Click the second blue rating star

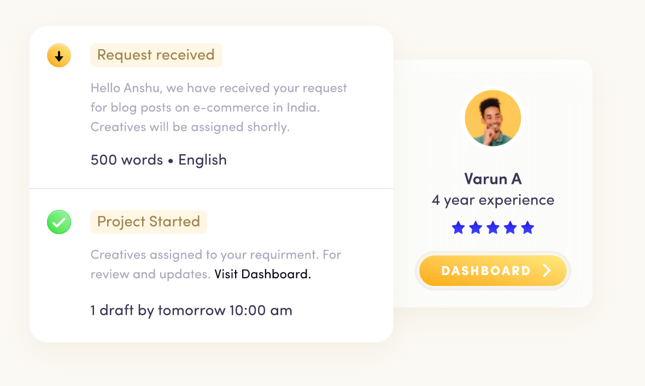coord(476,228)
